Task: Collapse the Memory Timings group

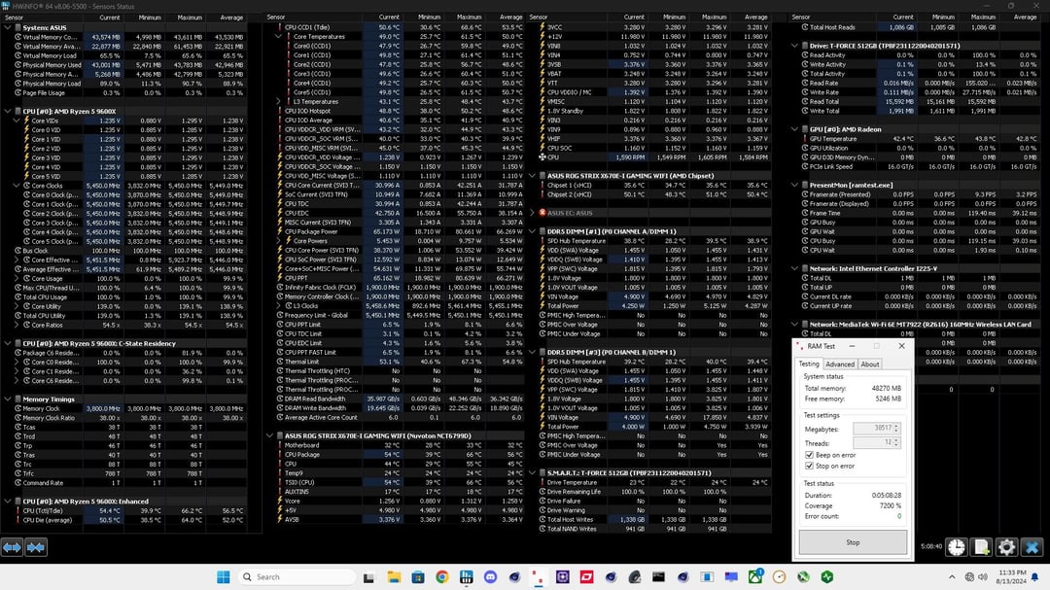Action: (x=8, y=399)
